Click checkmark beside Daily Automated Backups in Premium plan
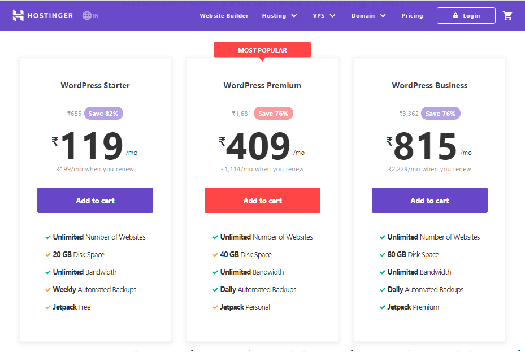 click(x=215, y=290)
